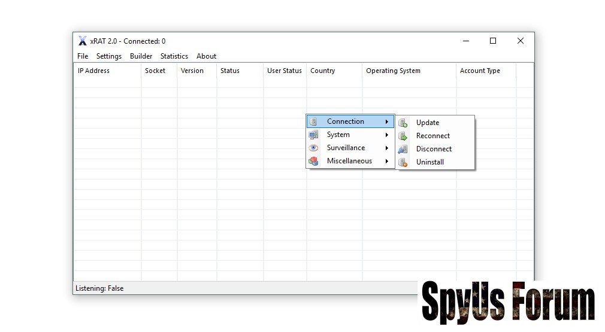Click the Disconnect icon in submenu
The width and height of the screenshot is (605, 332).
point(403,149)
